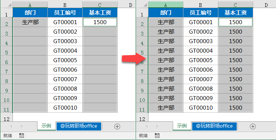Screen dimensions: 276x140
Task: Open @玩转职场office sheet tab in left window
Action: (79, 126)
